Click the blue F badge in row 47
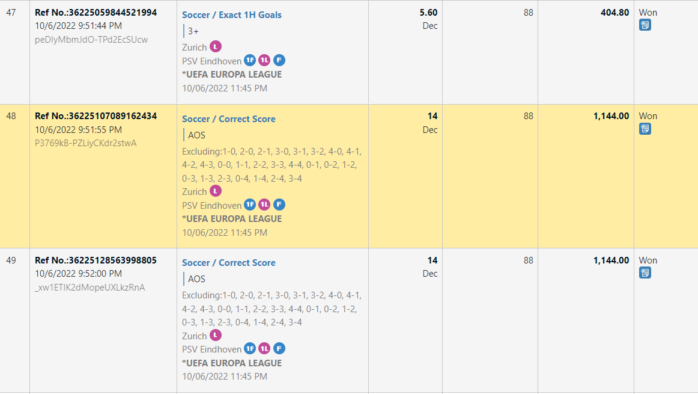The image size is (698, 394). (x=279, y=61)
